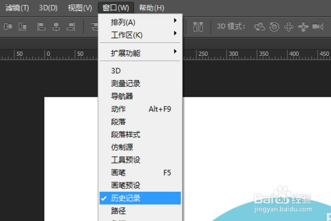Viewport: 331px width, 221px height.
Task: Show the 画笔预设 panel
Action: coord(140,185)
